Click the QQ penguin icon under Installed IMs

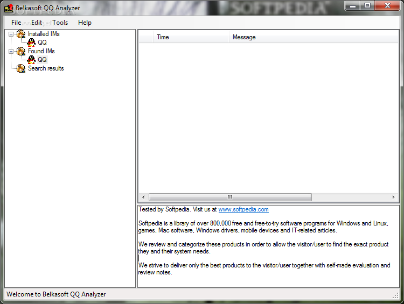[31, 43]
